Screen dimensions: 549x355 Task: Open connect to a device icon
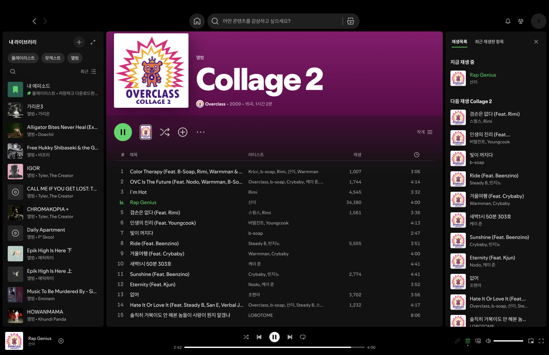478,341
